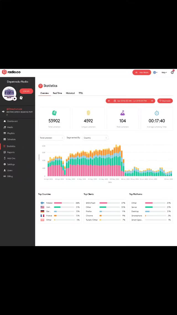This screenshot has height=315, width=177.
Task: Expand the Country segment dropdown
Action: [95, 138]
